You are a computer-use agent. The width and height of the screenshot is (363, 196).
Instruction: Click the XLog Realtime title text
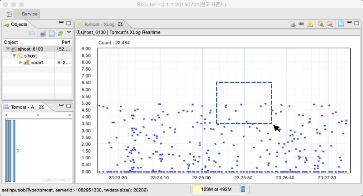[x=118, y=32]
